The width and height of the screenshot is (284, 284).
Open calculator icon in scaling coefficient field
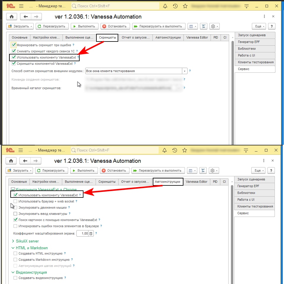91,233
